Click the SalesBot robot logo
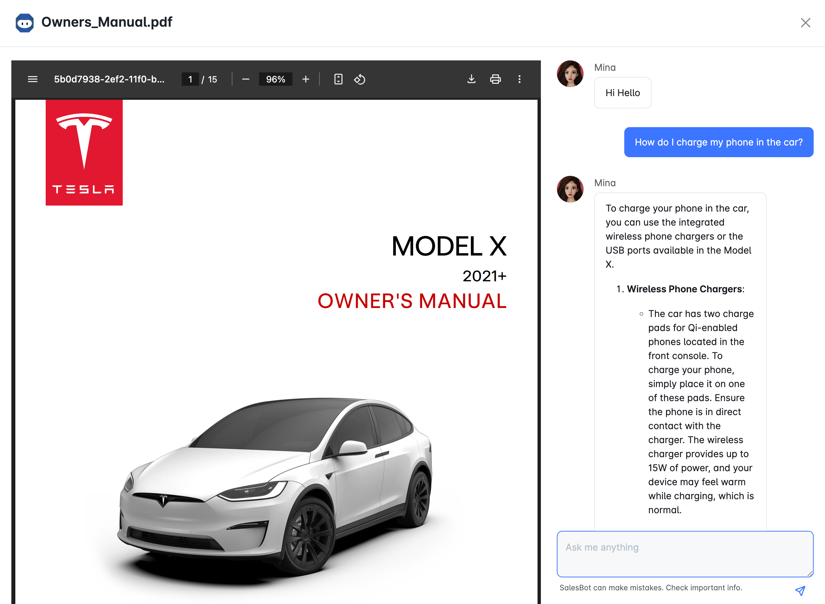 (x=24, y=23)
